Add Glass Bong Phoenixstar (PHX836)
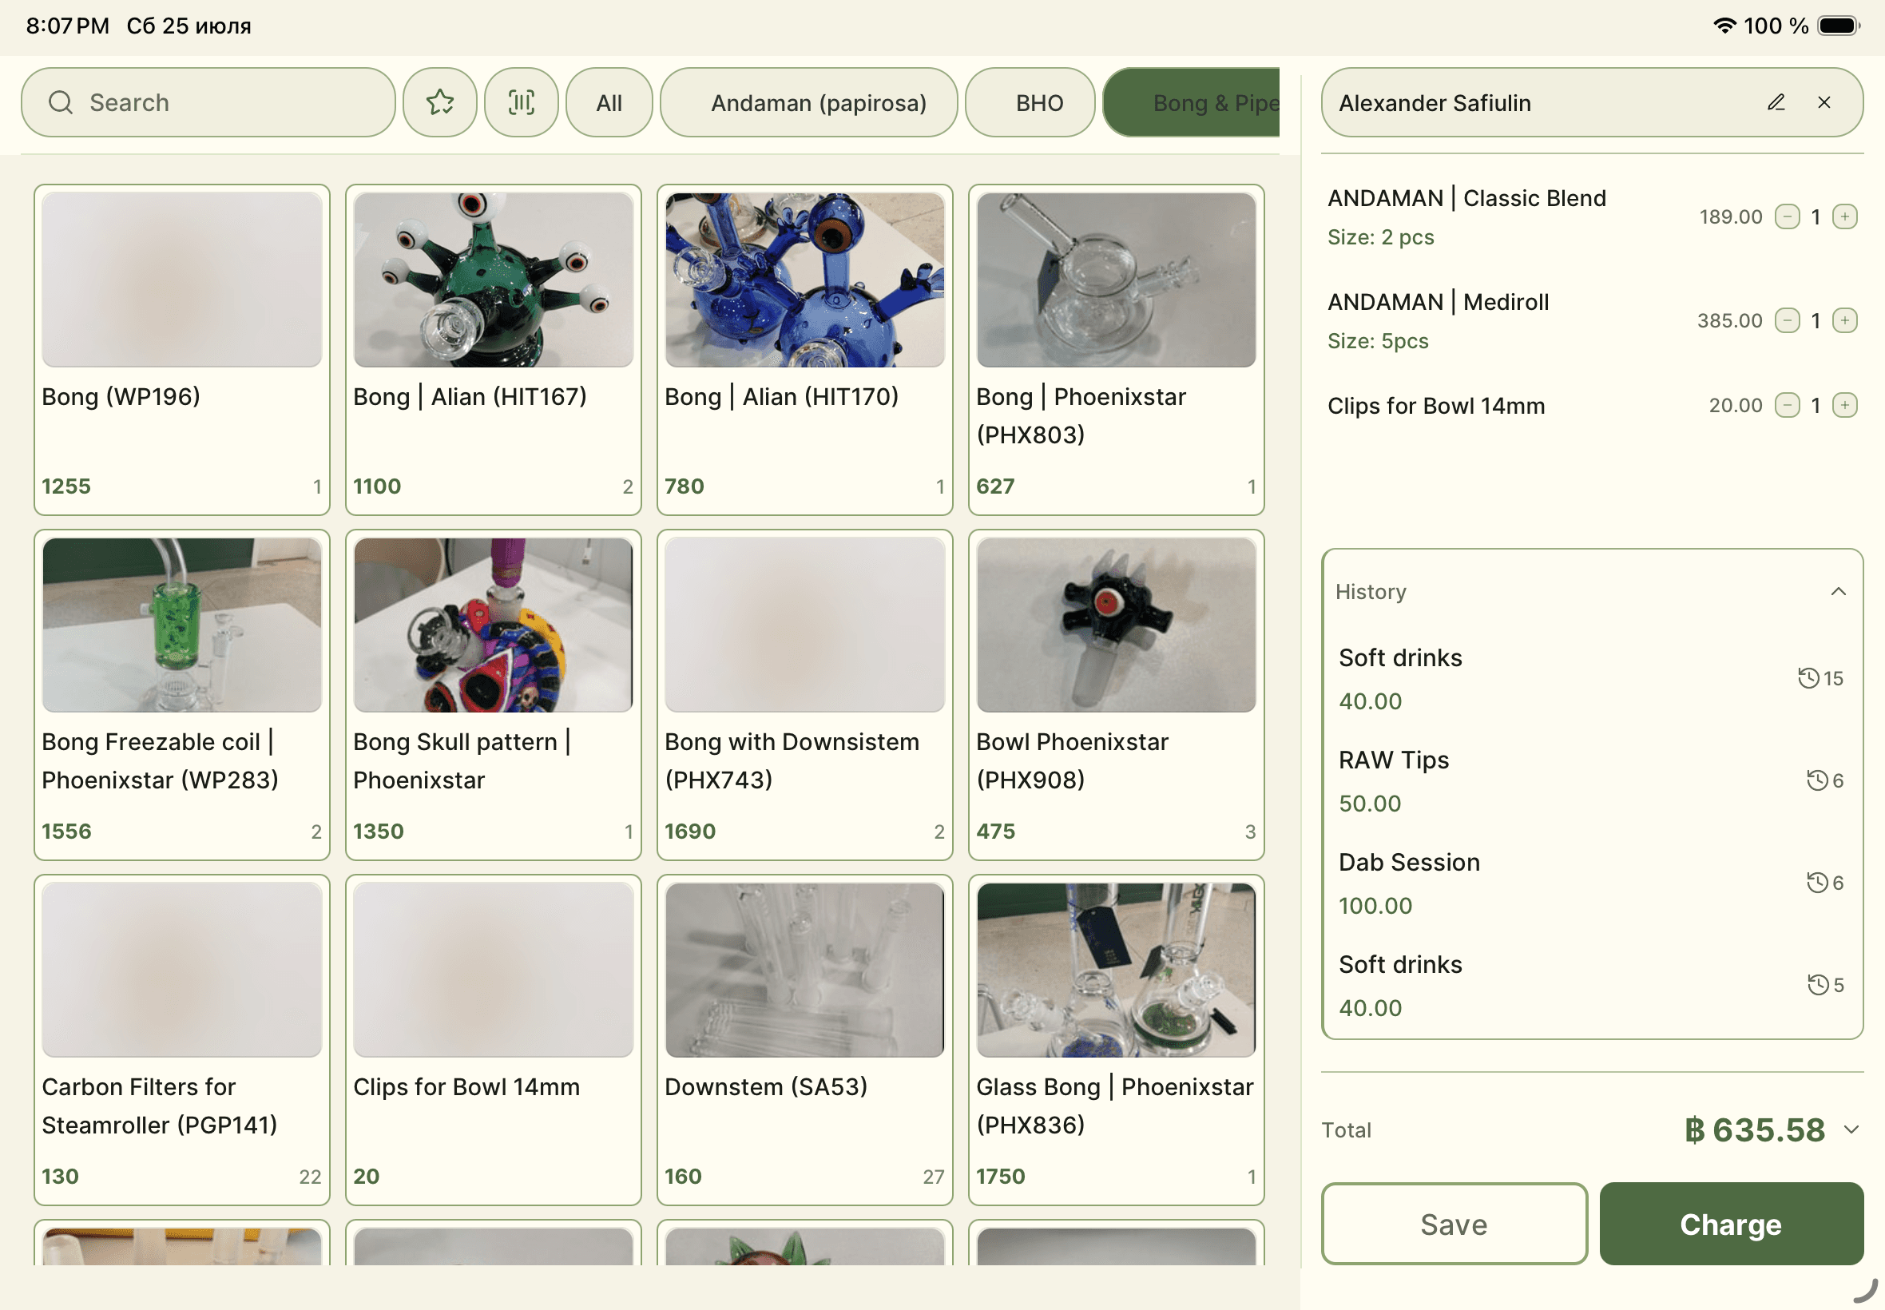Image resolution: width=1885 pixels, height=1310 pixels. click(1116, 1040)
